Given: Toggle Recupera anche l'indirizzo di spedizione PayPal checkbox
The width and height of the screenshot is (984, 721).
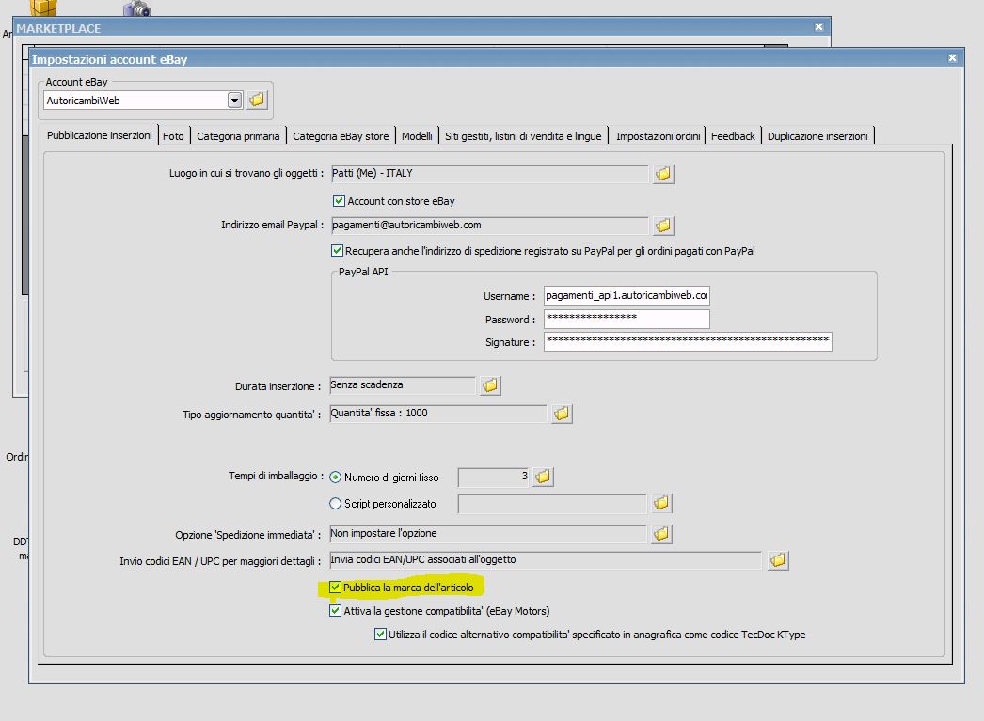Looking at the screenshot, I should (337, 251).
